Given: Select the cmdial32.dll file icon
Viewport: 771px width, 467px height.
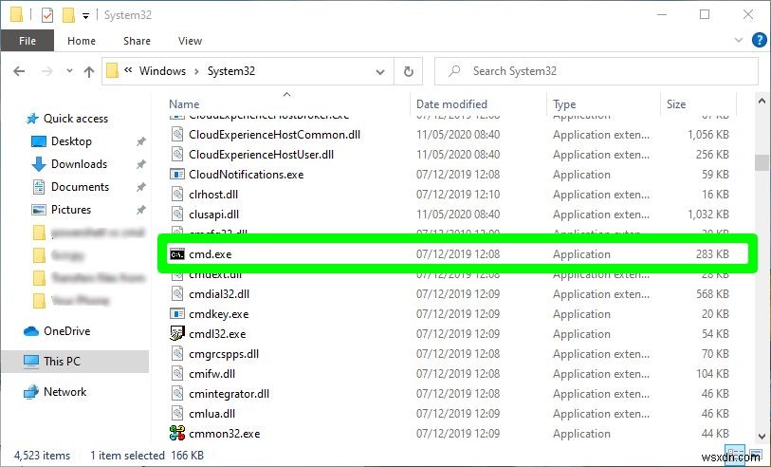Looking at the screenshot, I should (177, 294).
